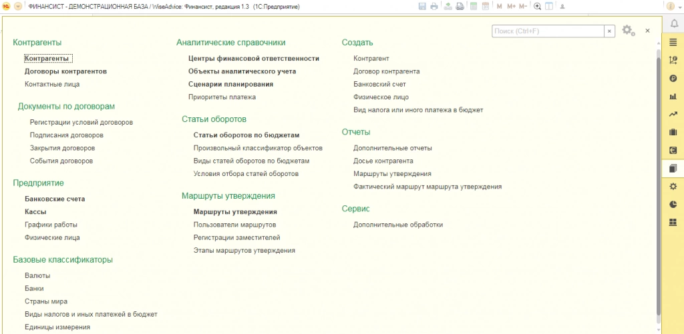Open Валюты classifier
This screenshot has width=684, height=334.
37,275
